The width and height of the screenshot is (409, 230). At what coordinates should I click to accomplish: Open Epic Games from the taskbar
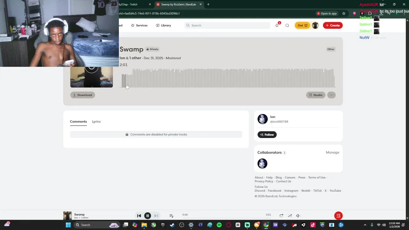[x=163, y=225]
